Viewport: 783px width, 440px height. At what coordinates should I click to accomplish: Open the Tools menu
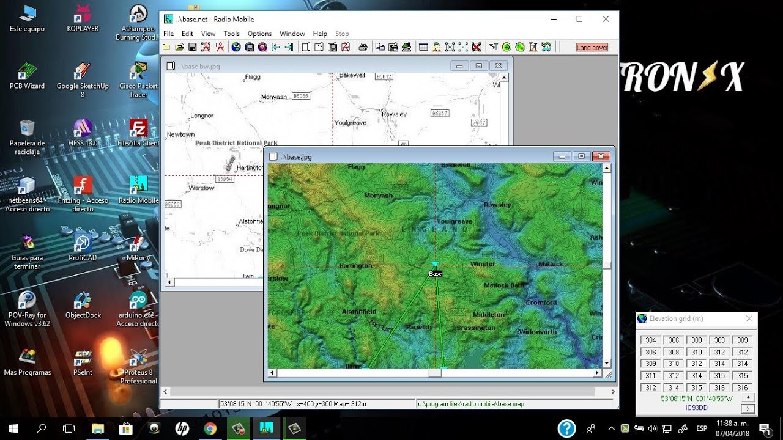(231, 34)
